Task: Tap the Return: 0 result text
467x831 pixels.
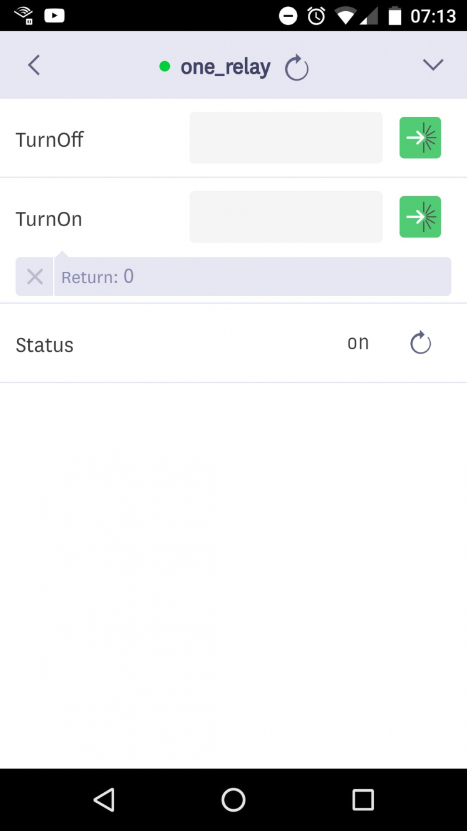Action: click(98, 277)
